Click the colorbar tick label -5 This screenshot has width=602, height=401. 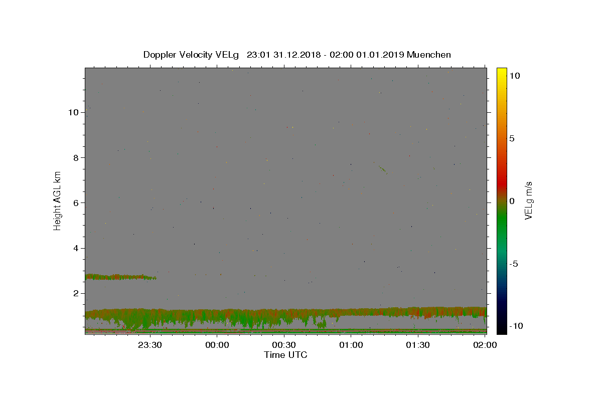pos(514,264)
